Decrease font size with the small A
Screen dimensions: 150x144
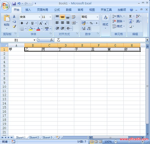[46, 23]
